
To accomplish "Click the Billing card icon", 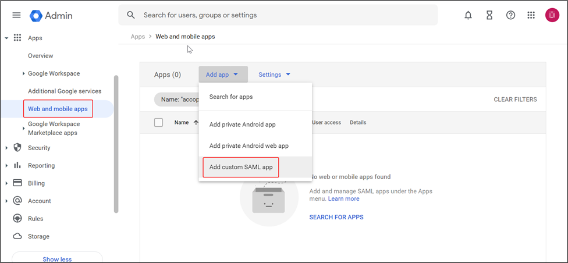I will [x=17, y=183].
